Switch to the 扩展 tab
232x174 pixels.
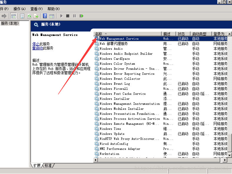(x=37, y=165)
